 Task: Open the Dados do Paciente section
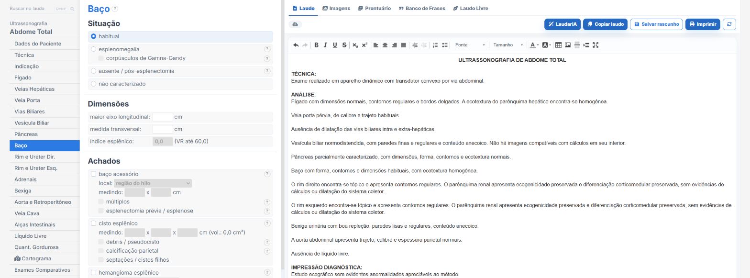coord(44,44)
